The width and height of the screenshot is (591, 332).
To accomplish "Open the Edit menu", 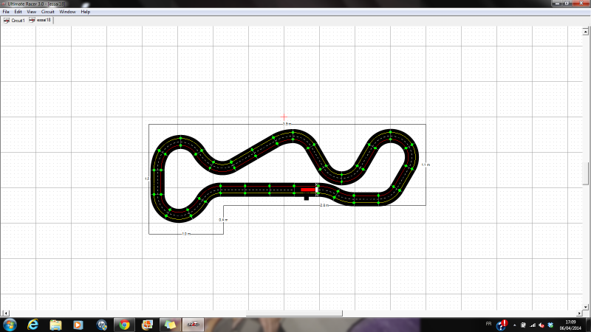I will pos(18,12).
